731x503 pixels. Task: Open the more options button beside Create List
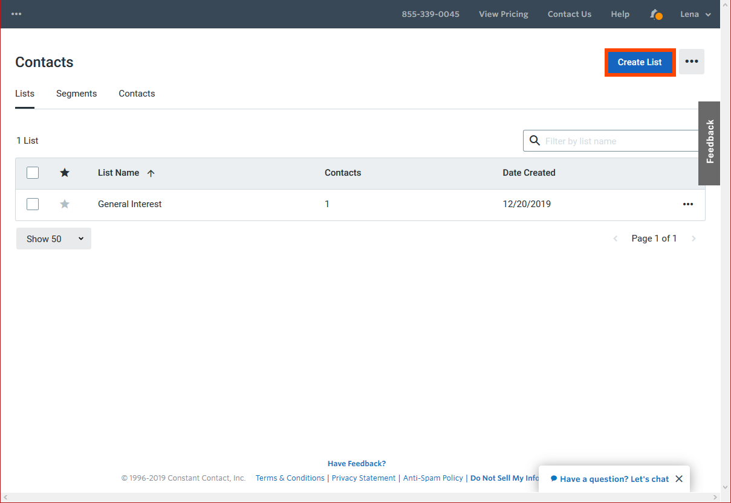click(x=691, y=62)
